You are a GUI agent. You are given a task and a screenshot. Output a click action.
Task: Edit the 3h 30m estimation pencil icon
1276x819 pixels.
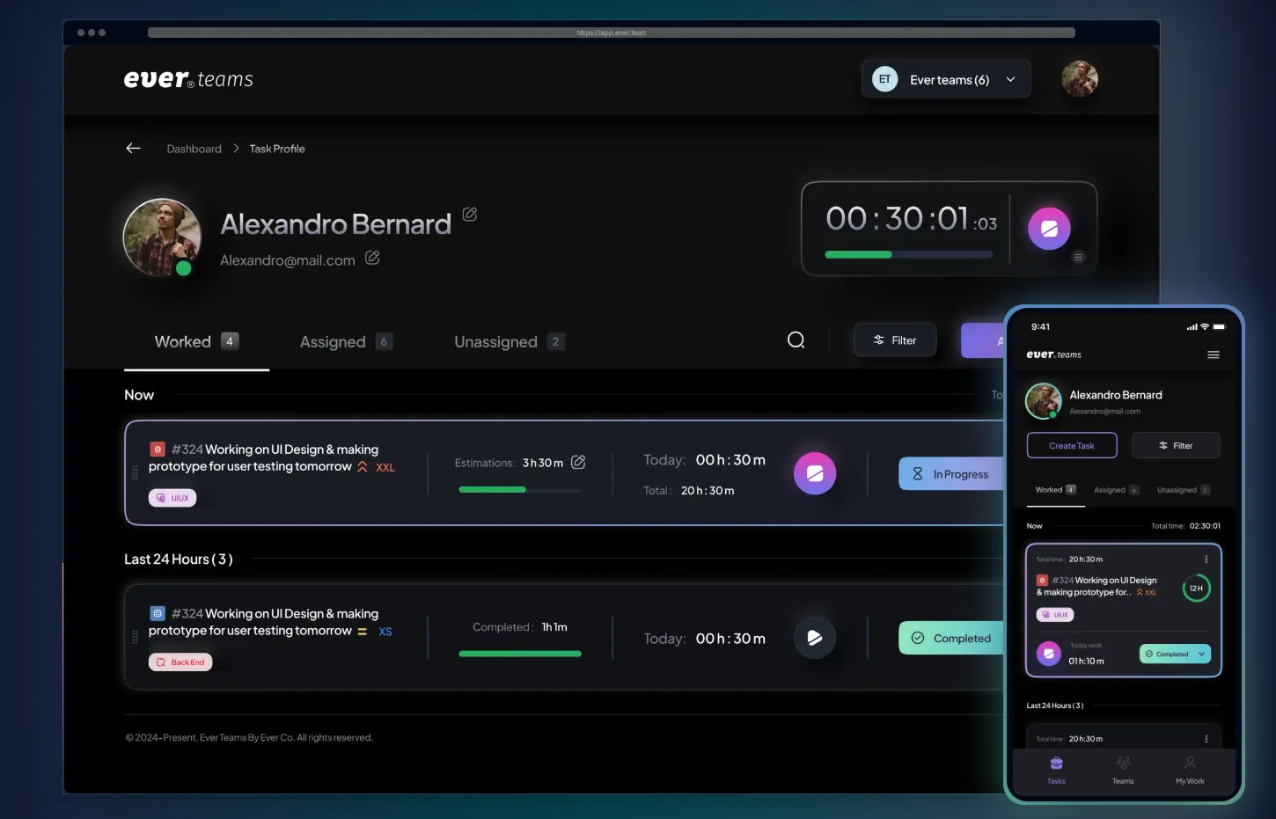pyautogui.click(x=578, y=462)
